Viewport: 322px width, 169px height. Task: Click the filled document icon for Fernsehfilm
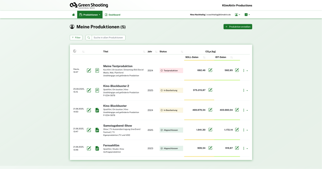[97, 148]
